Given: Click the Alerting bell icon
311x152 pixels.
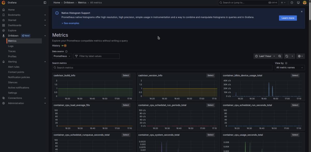Looking at the screenshot, I should pyautogui.click(x=3, y=62).
